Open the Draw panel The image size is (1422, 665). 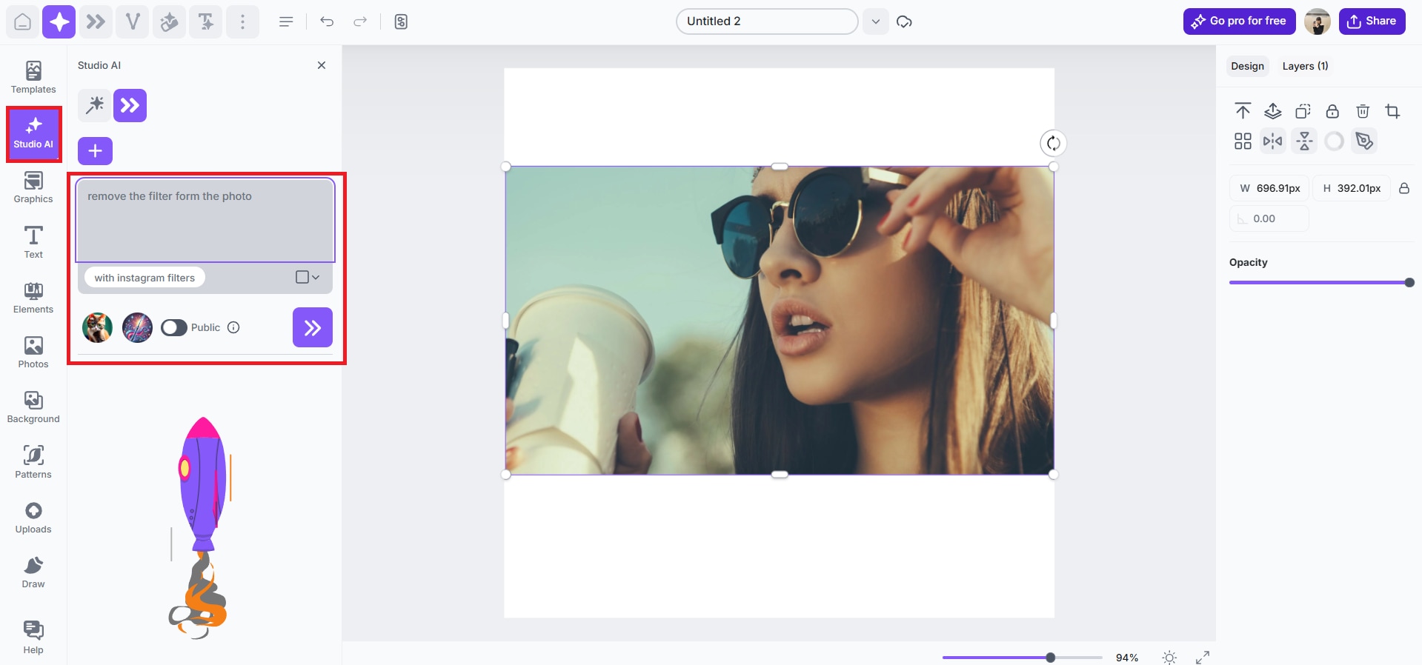[33, 572]
